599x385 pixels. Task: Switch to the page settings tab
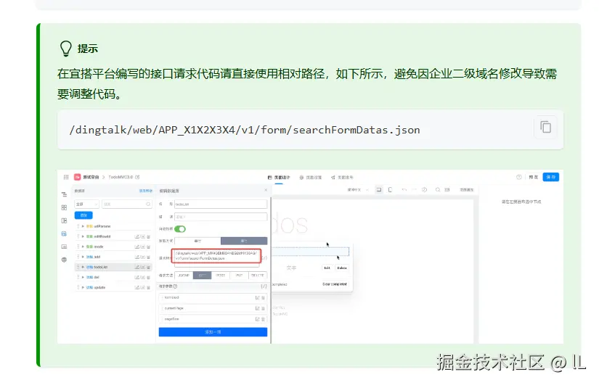[x=311, y=178]
